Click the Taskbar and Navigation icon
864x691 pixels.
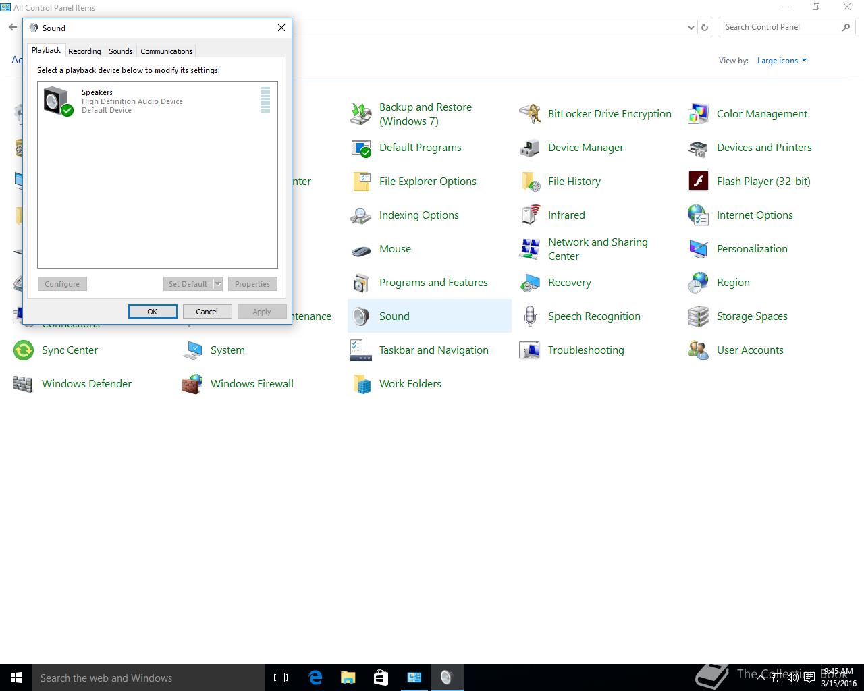pos(361,350)
